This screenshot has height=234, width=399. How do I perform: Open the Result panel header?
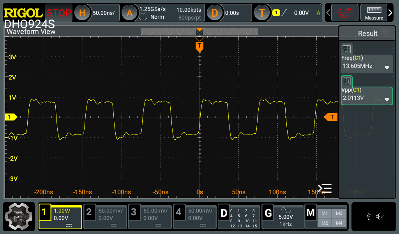tap(367, 34)
